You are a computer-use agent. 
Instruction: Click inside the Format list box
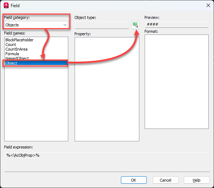pyautogui.click(x=177, y=82)
